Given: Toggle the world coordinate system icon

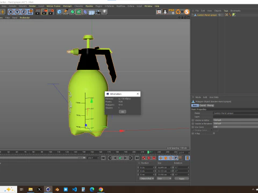Looking at the screenshot, I should coord(30,12).
